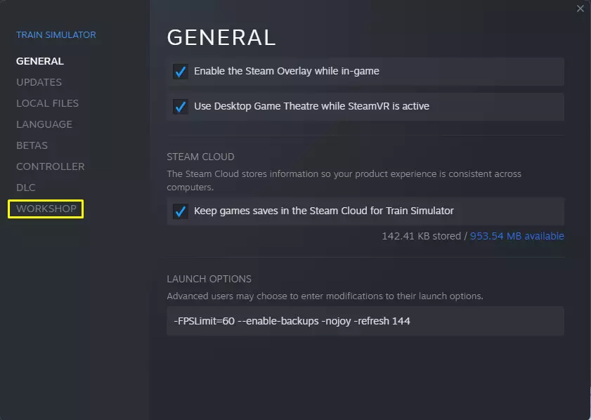The width and height of the screenshot is (591, 420).
Task: Click the 'Keep games saves in Steam Cloud' label
Action: (323, 211)
